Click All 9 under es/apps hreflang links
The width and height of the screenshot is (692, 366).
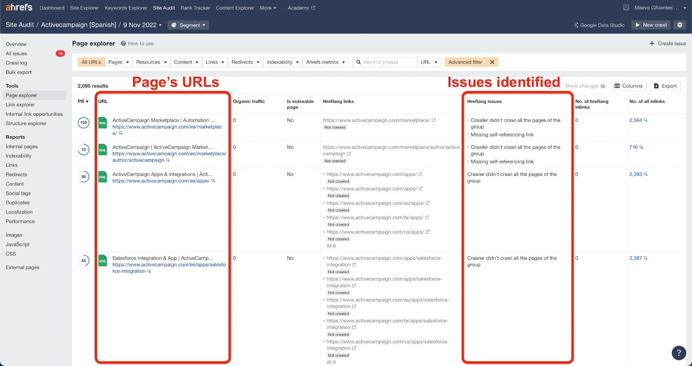pos(331,246)
